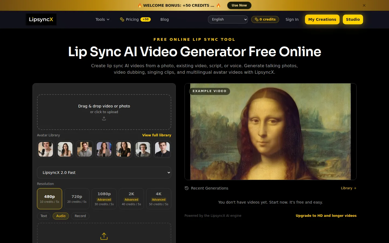The image size is (389, 243).
Task: Click the Mona Lisa example video
Action: tap(270, 131)
